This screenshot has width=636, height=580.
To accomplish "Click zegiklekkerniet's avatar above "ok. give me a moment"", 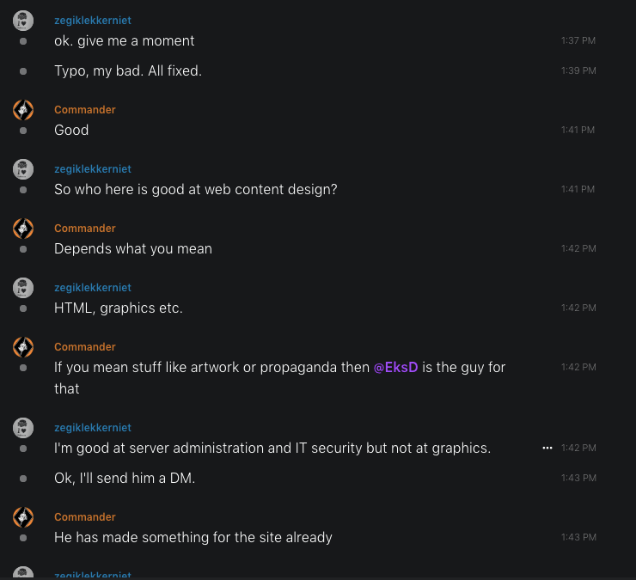I will [23, 21].
